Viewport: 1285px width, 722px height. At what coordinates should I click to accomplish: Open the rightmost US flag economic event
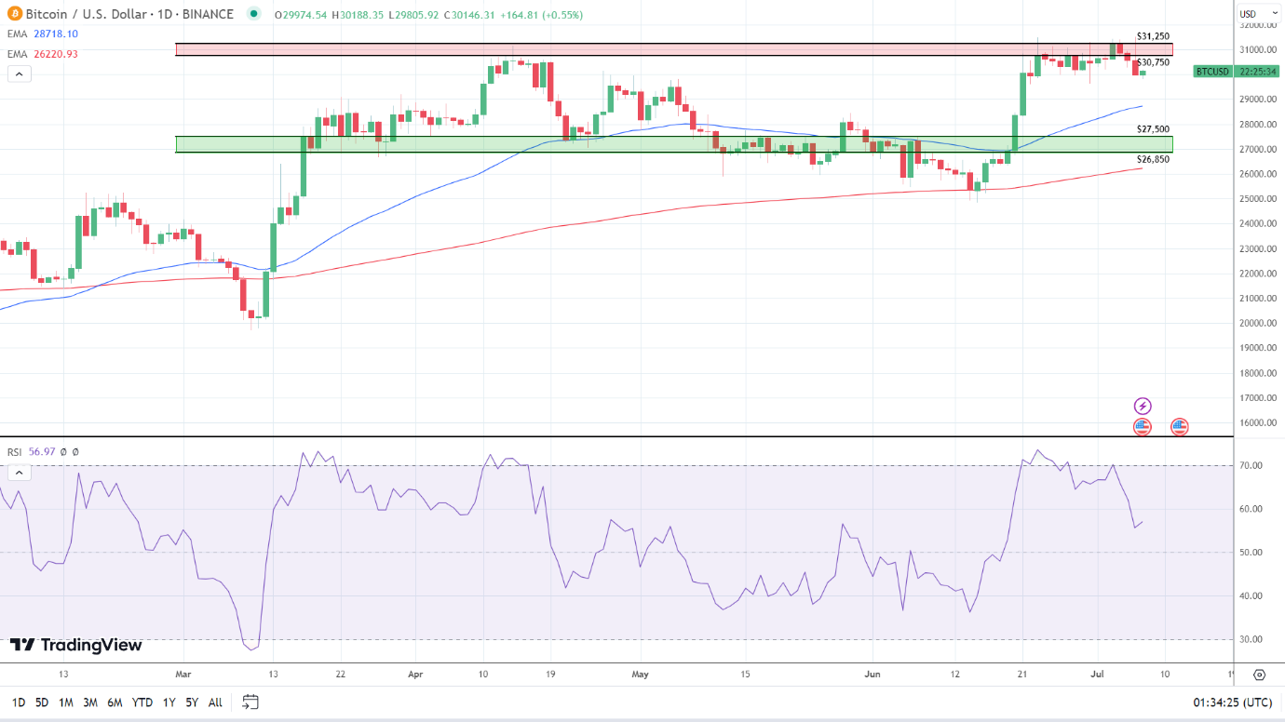point(1179,427)
